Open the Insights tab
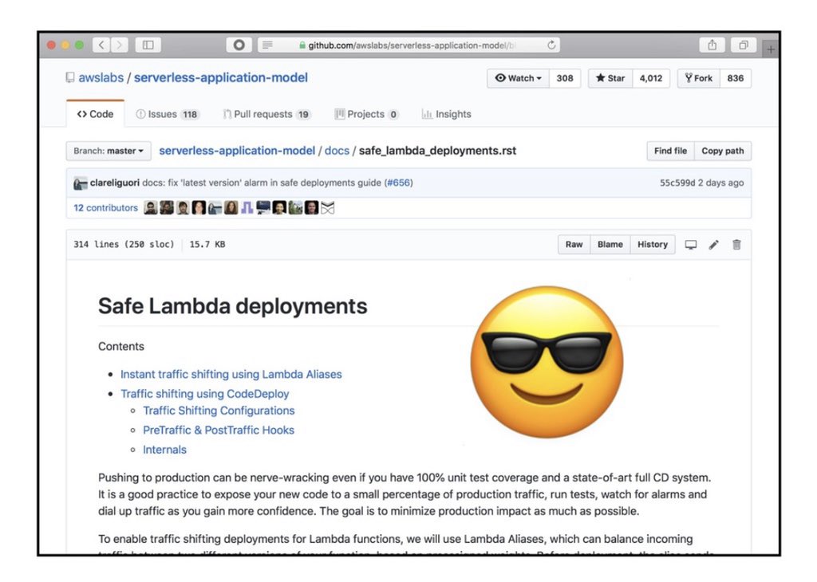Viewport: 817px width, 582px height. (447, 114)
